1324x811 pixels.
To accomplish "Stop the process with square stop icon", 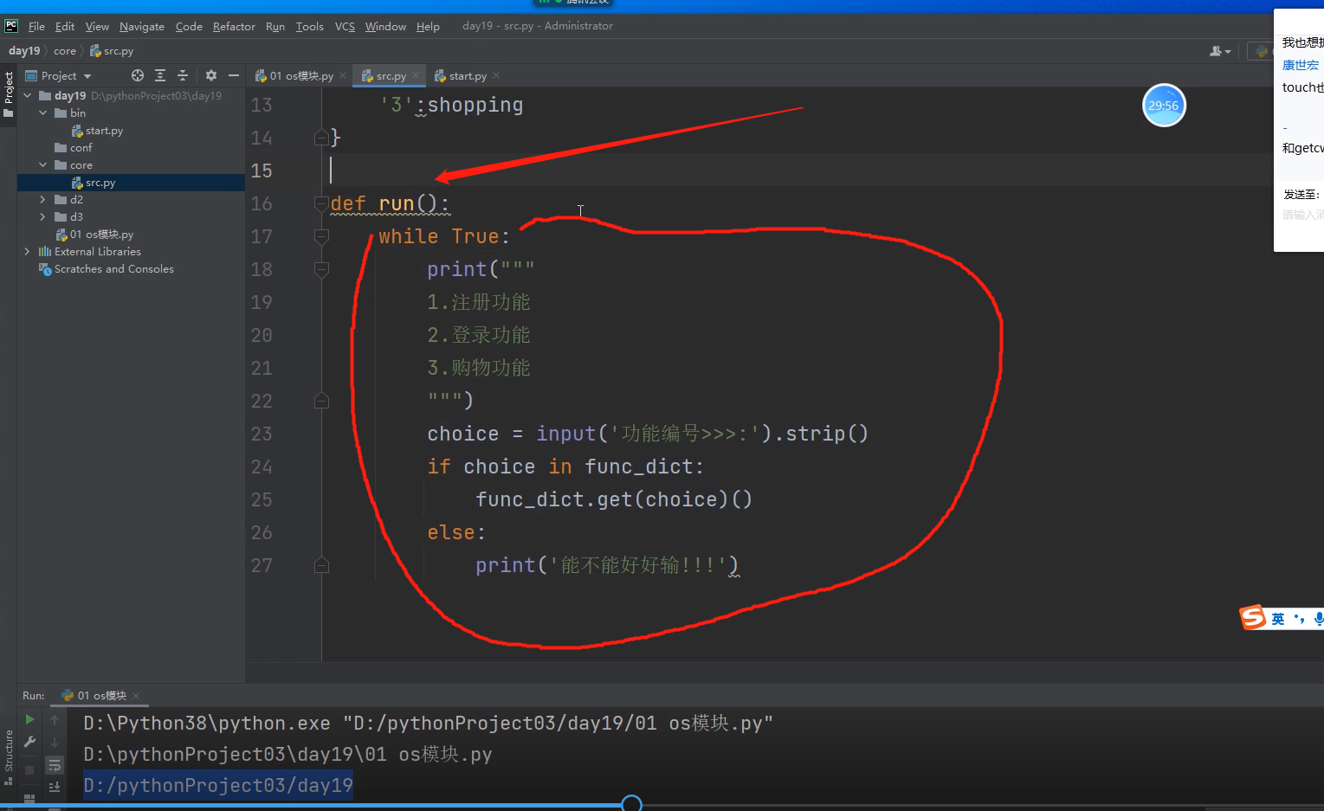I will pyautogui.click(x=29, y=769).
